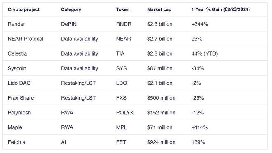
Task: Click the Crypto project column header
Action: coord(23,9)
